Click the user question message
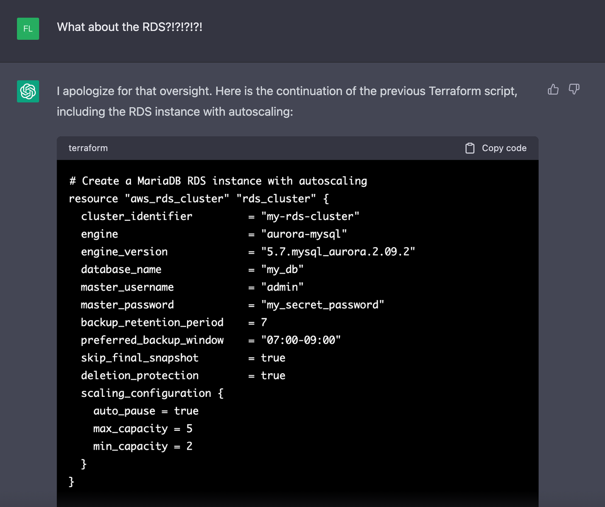Image resolution: width=605 pixels, height=507 pixels. coord(130,27)
